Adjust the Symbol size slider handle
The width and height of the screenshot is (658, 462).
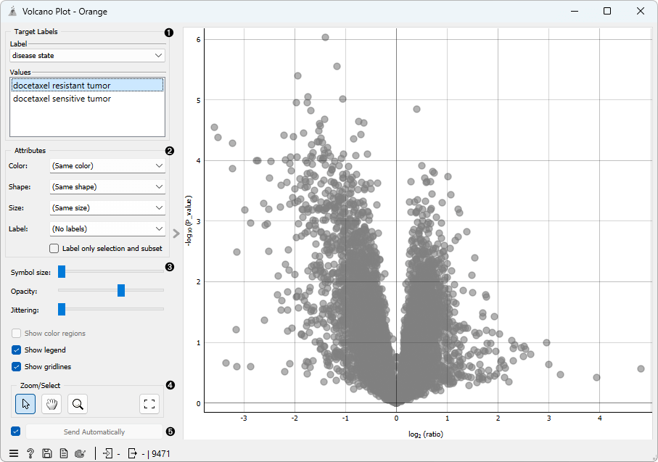coord(62,271)
